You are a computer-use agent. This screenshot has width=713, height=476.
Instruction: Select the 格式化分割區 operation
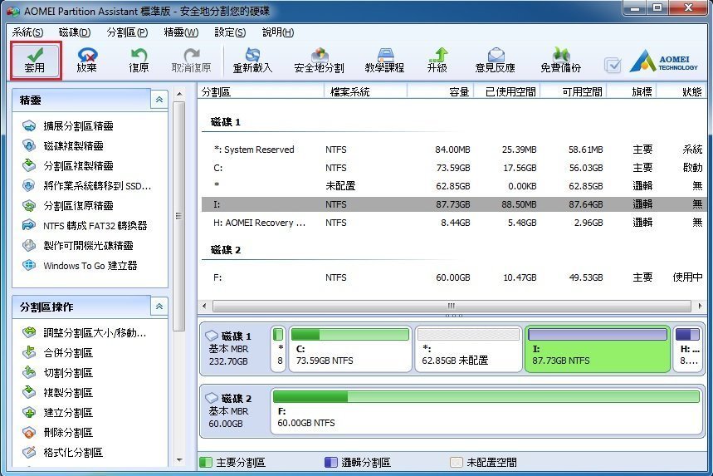pos(62,453)
